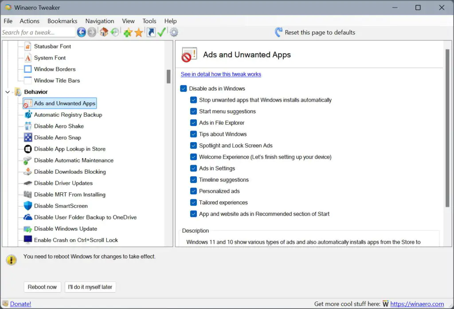Open the See in detail how this tweak works link
This screenshot has height=309, width=454.
[221, 74]
